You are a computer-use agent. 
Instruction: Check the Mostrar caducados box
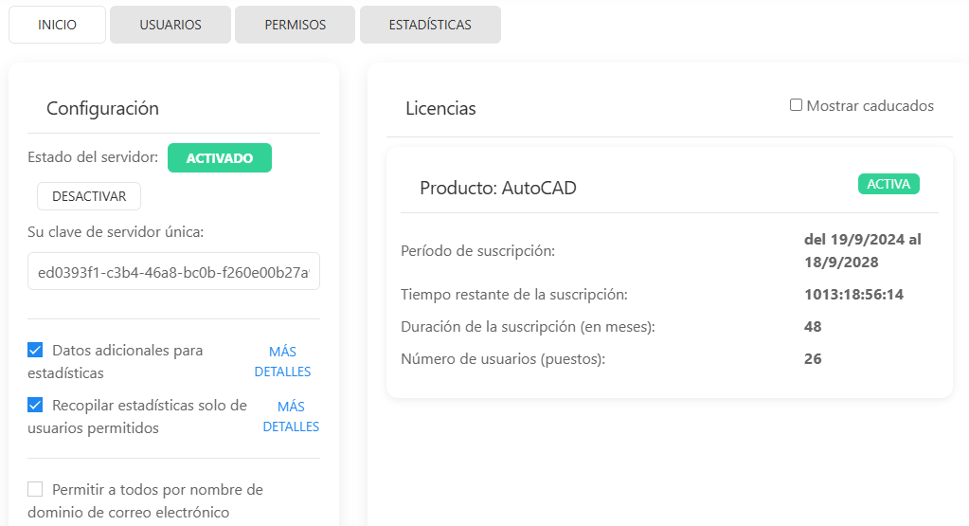click(797, 105)
